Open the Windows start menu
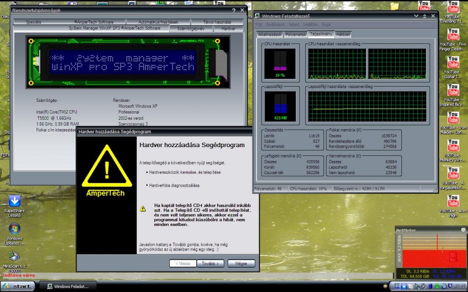The image size is (468, 292). [x=18, y=286]
